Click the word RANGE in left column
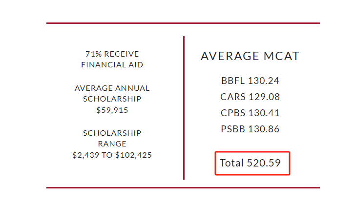The height and width of the screenshot is (207, 356). pos(112,144)
